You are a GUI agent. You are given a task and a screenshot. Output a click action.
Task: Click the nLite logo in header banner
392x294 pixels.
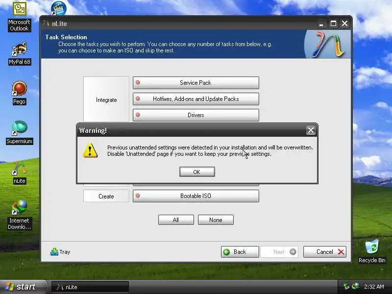click(328, 44)
